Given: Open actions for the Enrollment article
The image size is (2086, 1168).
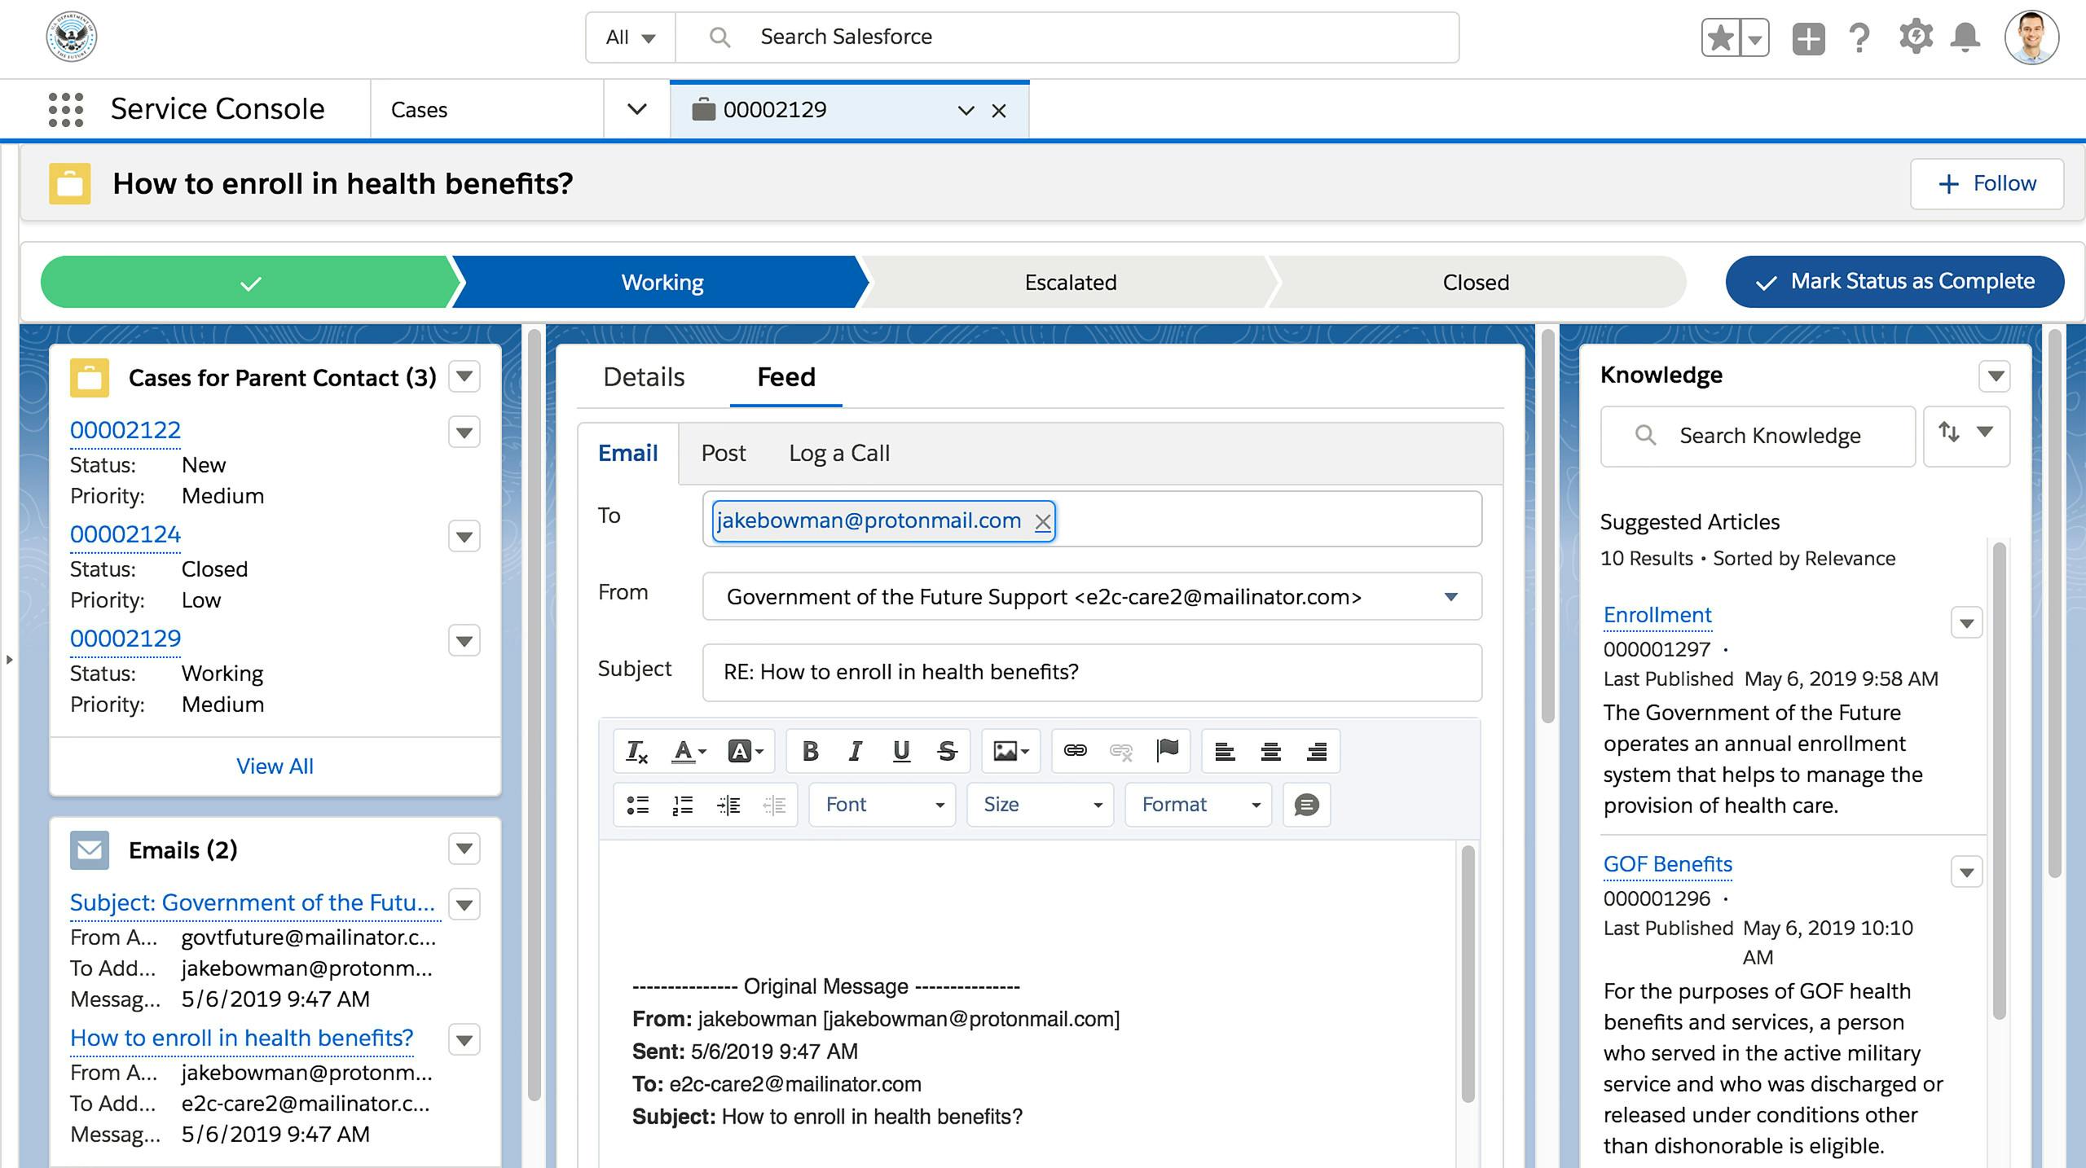Looking at the screenshot, I should click(1966, 623).
